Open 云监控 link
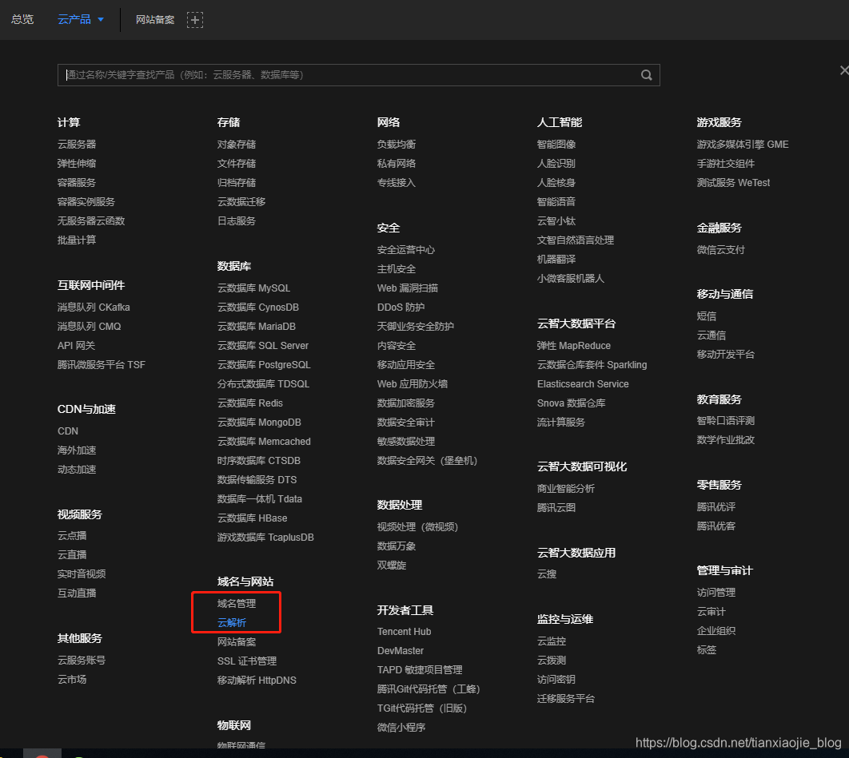Image resolution: width=849 pixels, height=758 pixels. (551, 641)
